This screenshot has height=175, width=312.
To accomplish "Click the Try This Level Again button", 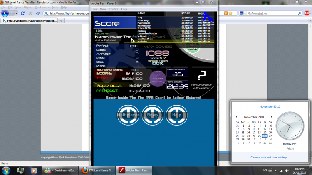I will tap(193, 47).
